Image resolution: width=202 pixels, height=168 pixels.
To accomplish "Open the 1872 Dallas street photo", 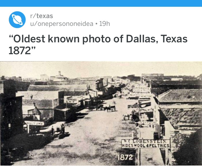I will point(101,114).
